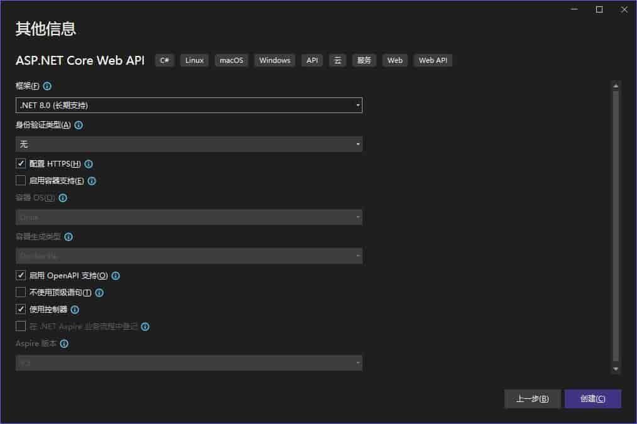Click the info icon next to 容器 OS

point(63,198)
